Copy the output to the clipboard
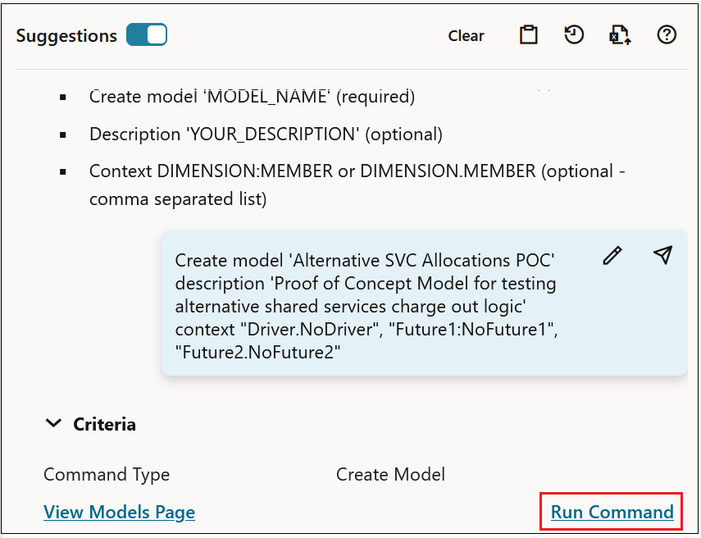 click(528, 34)
